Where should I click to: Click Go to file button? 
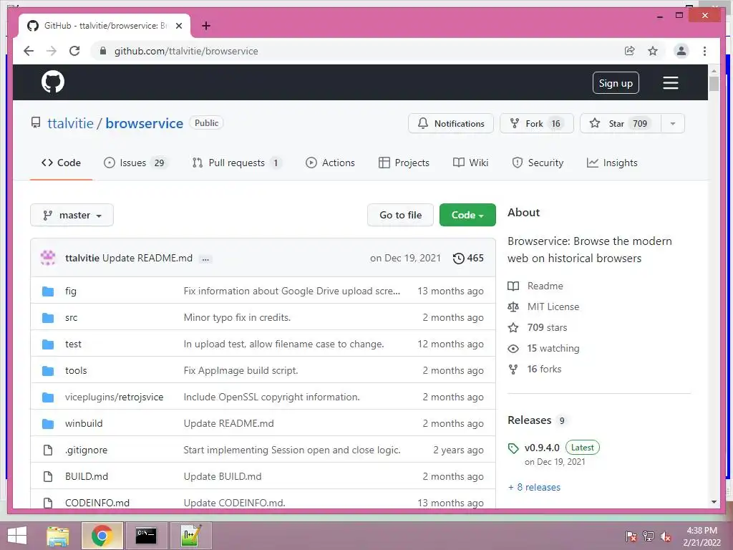pos(400,215)
